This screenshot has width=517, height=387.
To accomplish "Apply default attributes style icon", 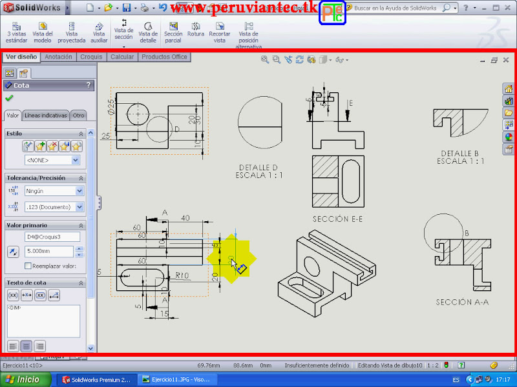I will 28,146.
